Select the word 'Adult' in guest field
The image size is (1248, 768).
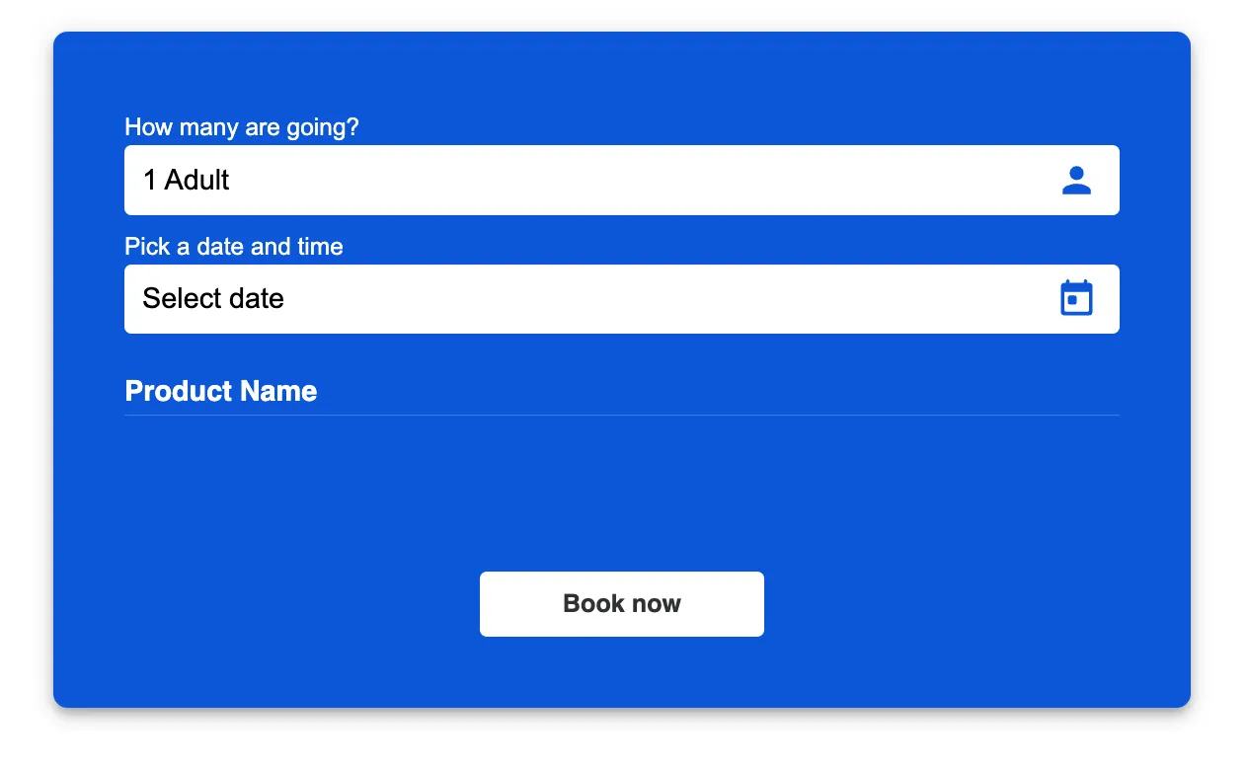click(197, 180)
